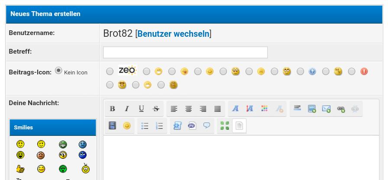Open the emoticon picker in the toolbar
Image resolution: width=388 pixels, height=180 pixels.
[127, 126]
